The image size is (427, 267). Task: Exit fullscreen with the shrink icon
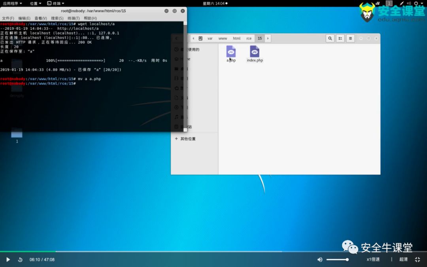pyautogui.click(x=418, y=259)
